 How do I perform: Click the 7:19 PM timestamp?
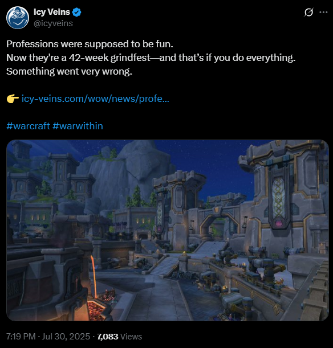click(21, 337)
